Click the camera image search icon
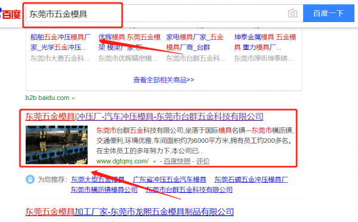Image resolution: width=358 pixels, height=222 pixels. (x=292, y=14)
